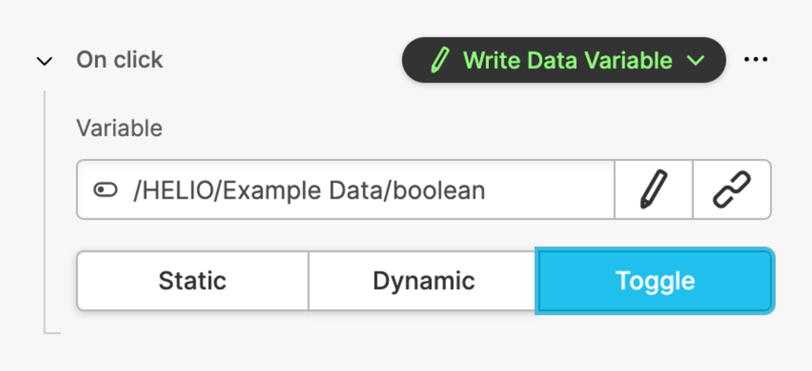Collapse the On click section chevron
812x371 pixels.
click(x=44, y=61)
